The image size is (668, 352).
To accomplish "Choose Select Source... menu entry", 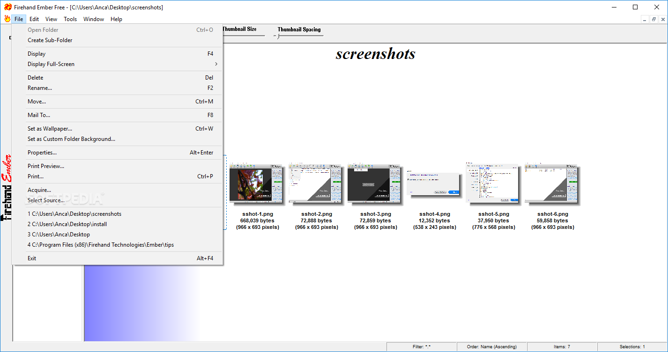I will pos(117,200).
